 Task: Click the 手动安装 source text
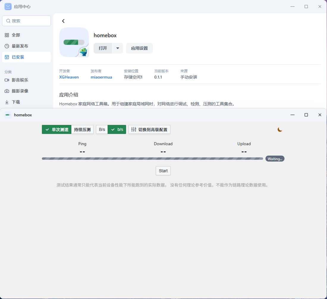(x=189, y=77)
